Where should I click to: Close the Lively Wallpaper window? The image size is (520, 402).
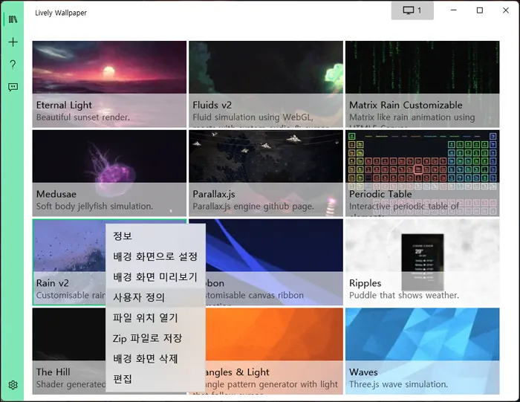[x=505, y=10]
